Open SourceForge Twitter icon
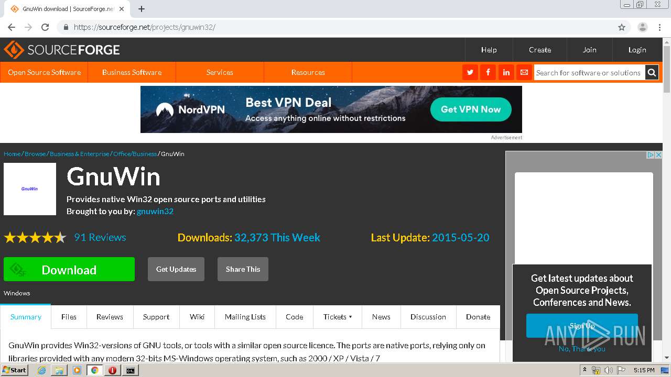Image resolution: width=671 pixels, height=377 pixels. [x=470, y=72]
